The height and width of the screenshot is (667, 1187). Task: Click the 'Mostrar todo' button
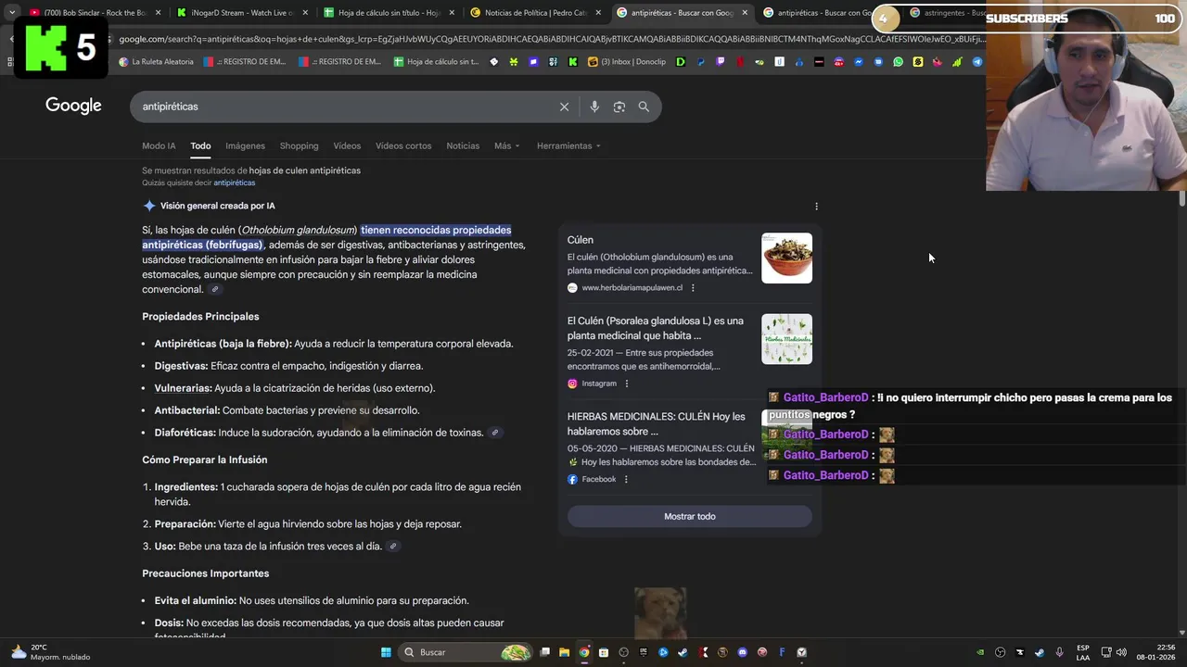tap(690, 517)
